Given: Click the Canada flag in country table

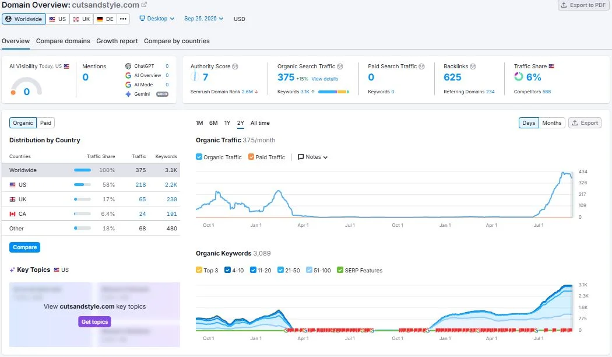Looking at the screenshot, I should [x=12, y=214].
